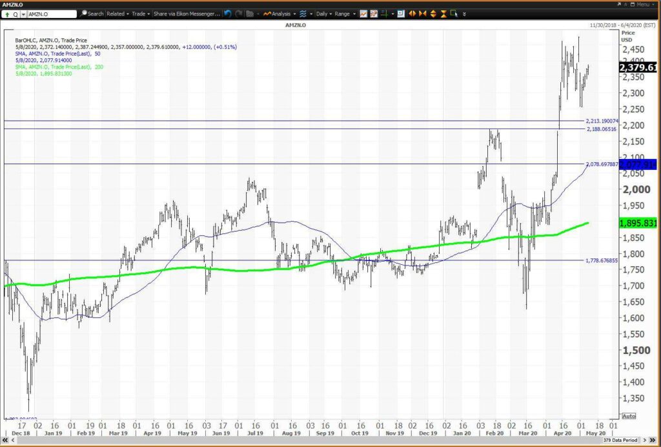Click the vertical expand arrows icon

(433, 14)
